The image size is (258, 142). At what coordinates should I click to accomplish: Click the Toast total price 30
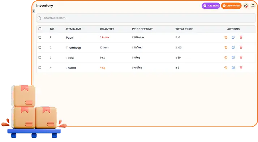coord(178,57)
